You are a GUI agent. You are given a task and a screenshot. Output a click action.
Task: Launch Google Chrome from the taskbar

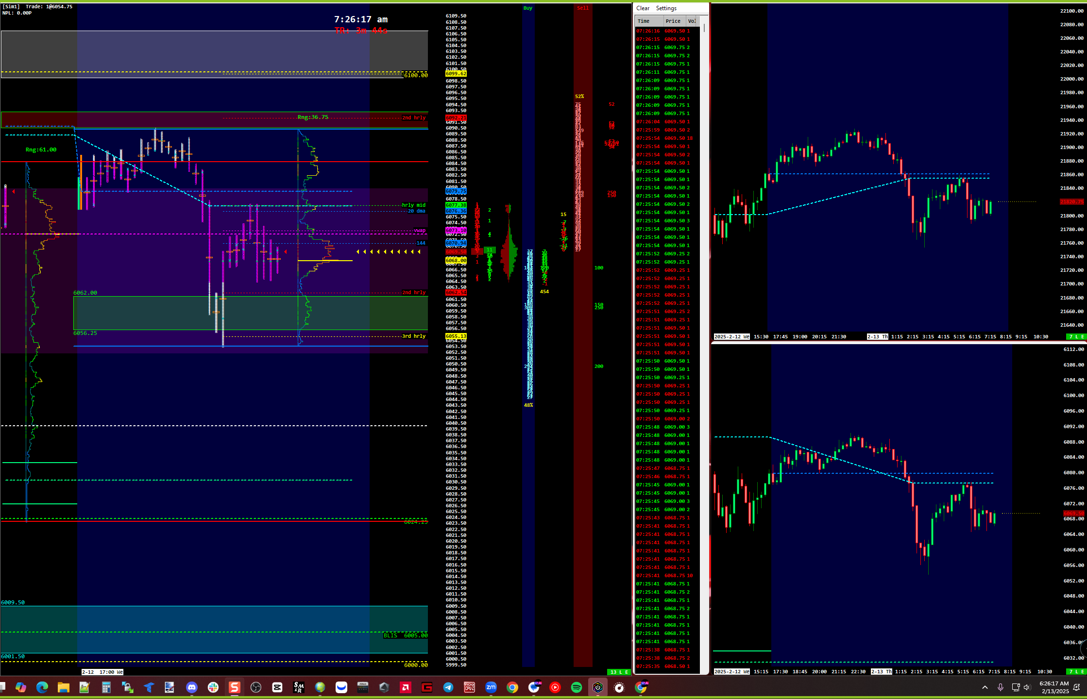point(512,687)
